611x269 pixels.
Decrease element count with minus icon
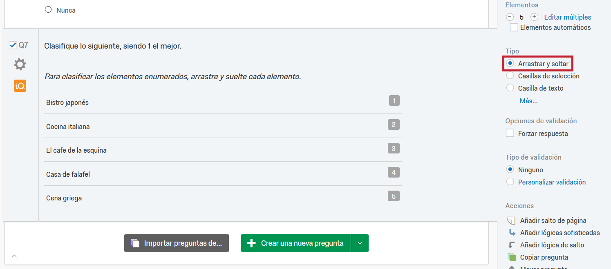point(510,17)
